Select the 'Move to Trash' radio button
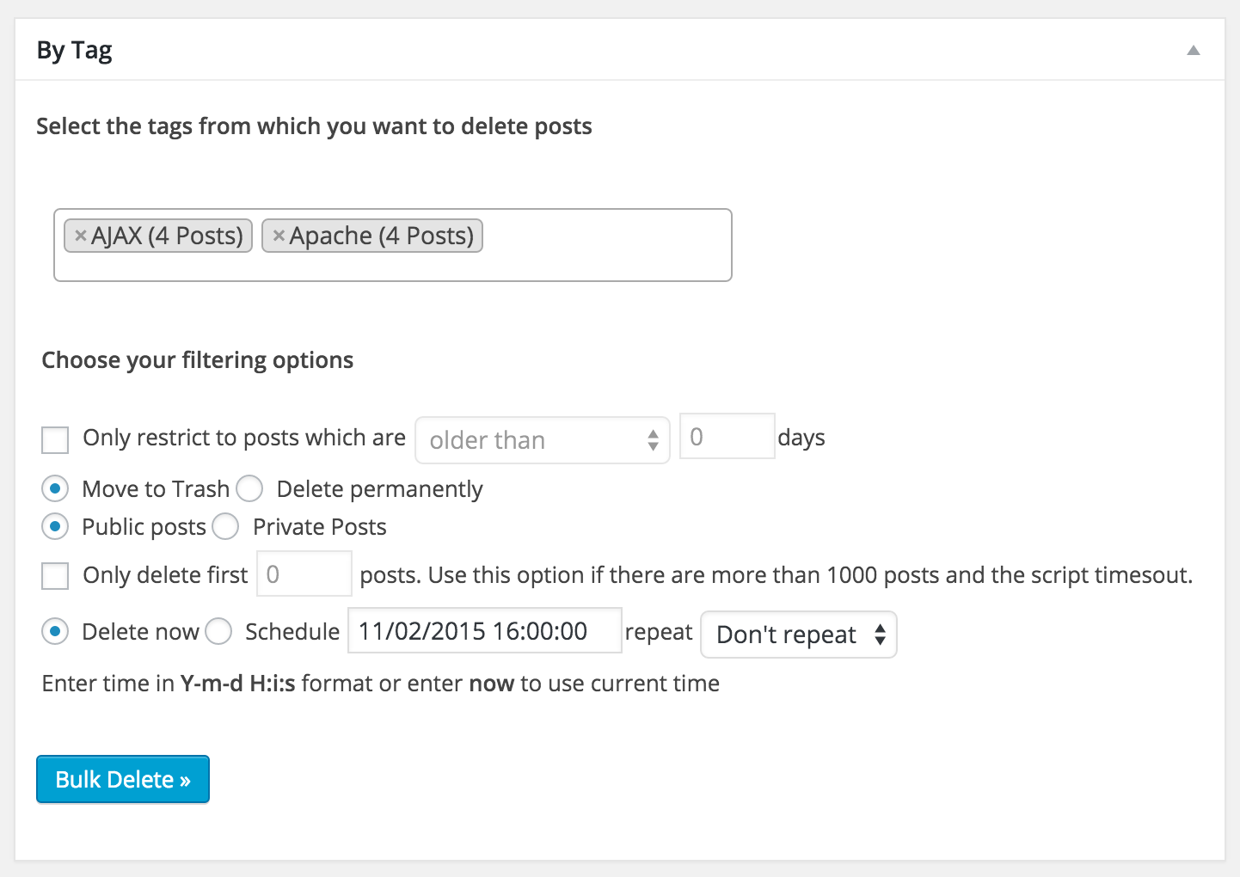Viewport: 1240px width, 877px height. (55, 489)
